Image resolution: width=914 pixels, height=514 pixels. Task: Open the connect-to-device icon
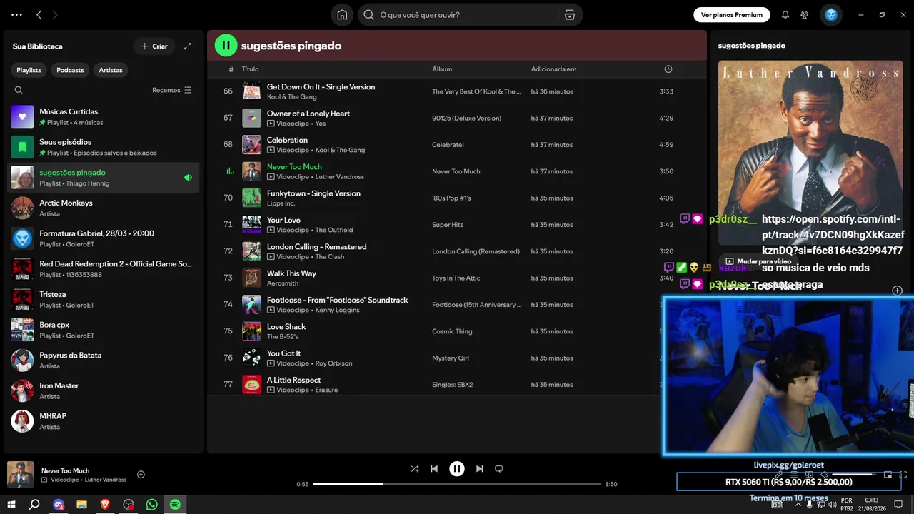click(809, 474)
